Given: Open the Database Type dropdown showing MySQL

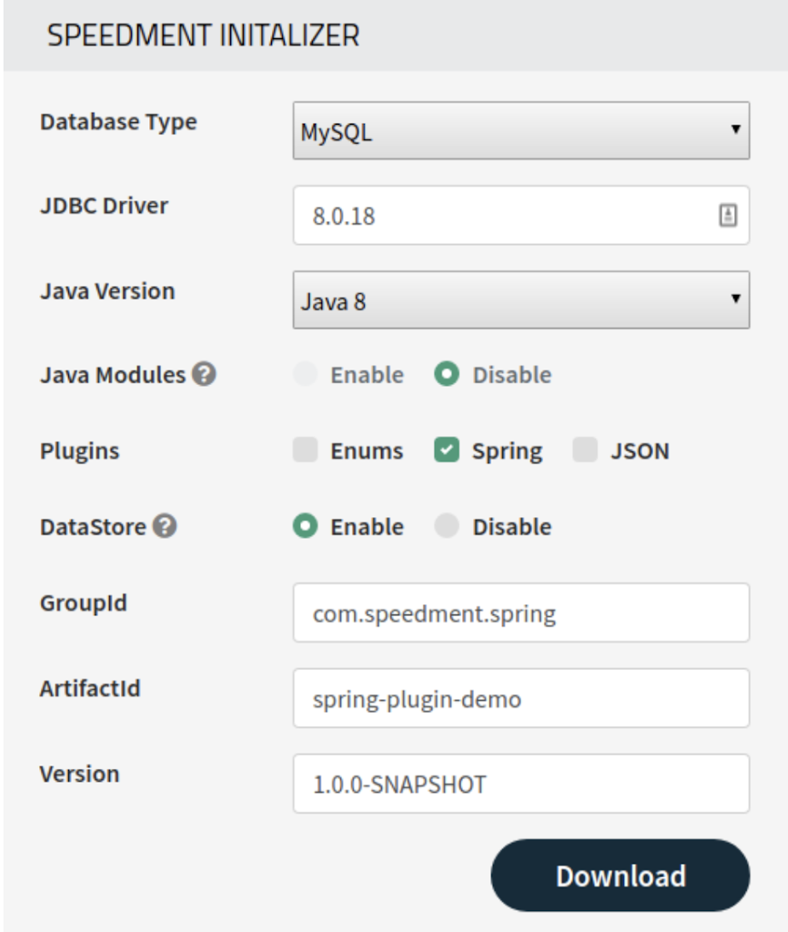Looking at the screenshot, I should (x=520, y=131).
